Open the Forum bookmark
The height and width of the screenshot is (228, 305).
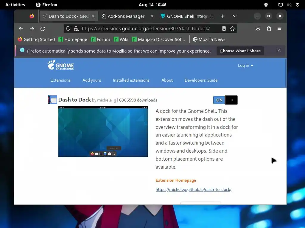100,39
